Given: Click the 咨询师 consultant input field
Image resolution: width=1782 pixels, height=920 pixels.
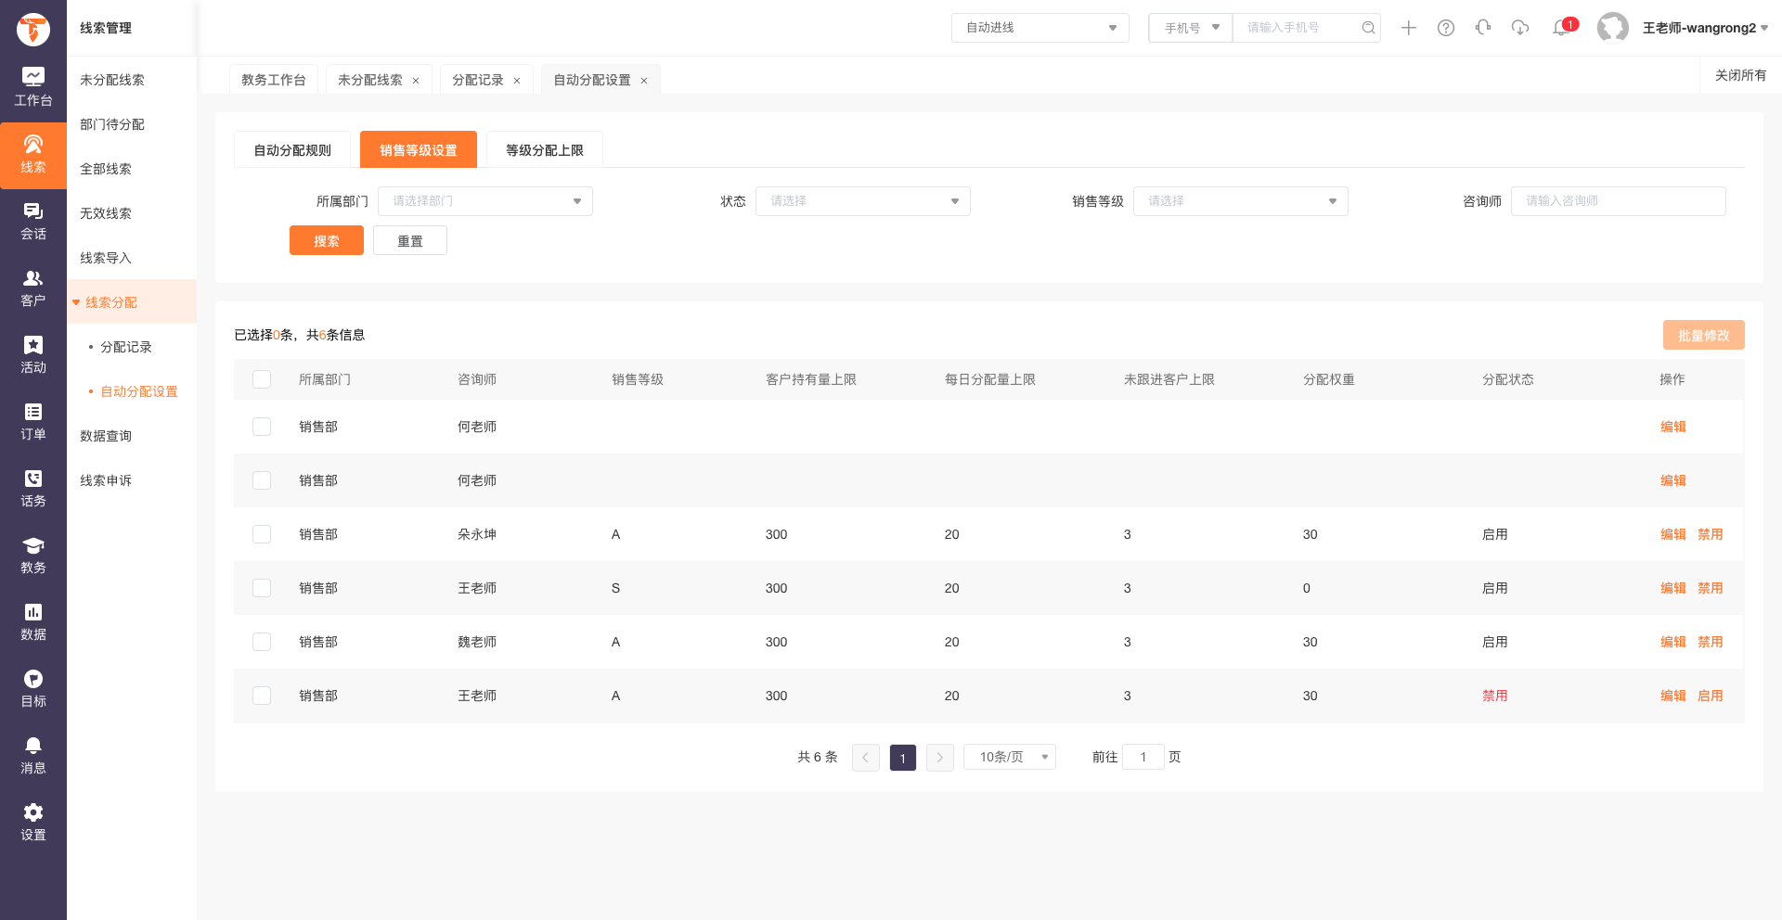Looking at the screenshot, I should pyautogui.click(x=1619, y=201).
